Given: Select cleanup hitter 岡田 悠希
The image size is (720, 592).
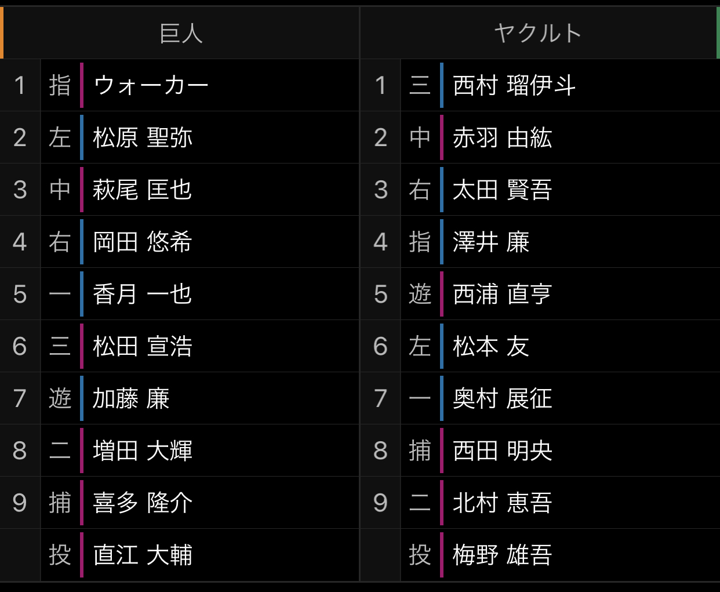Looking at the screenshot, I should pyautogui.click(x=180, y=242).
